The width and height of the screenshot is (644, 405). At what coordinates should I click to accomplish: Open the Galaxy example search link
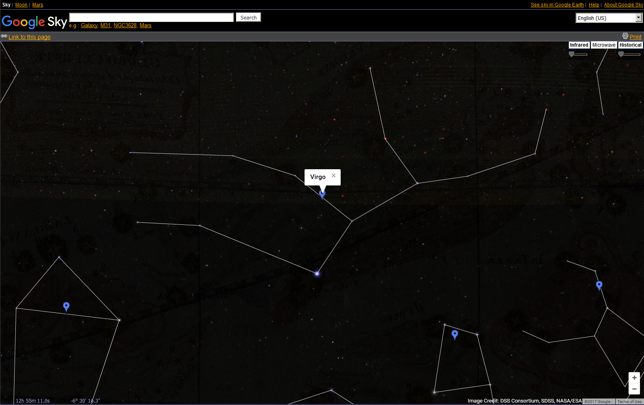[89, 26]
